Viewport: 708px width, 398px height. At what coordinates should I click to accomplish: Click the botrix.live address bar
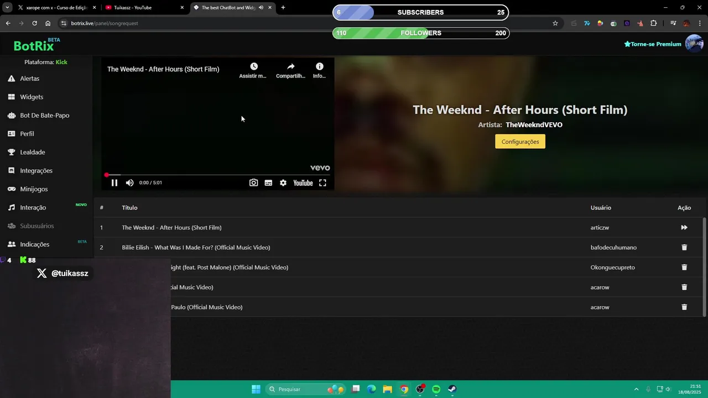(310, 23)
